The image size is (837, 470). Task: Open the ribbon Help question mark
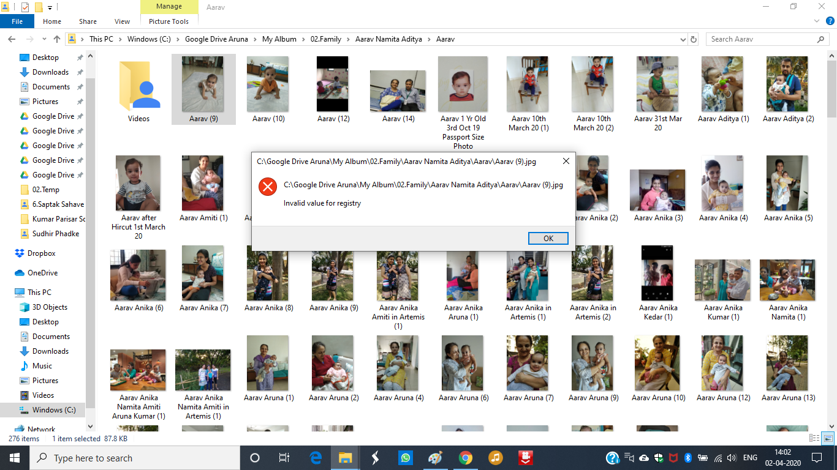click(x=830, y=21)
